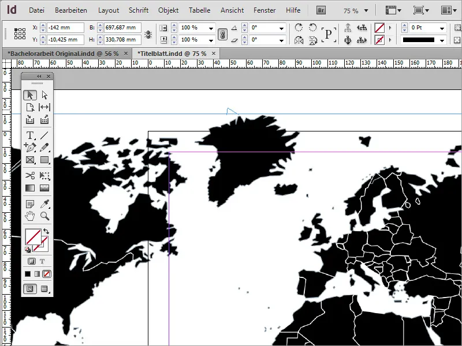This screenshot has height=346, width=462.
Task: Open the Screen Mode dropdown
Action: [x=422, y=10]
